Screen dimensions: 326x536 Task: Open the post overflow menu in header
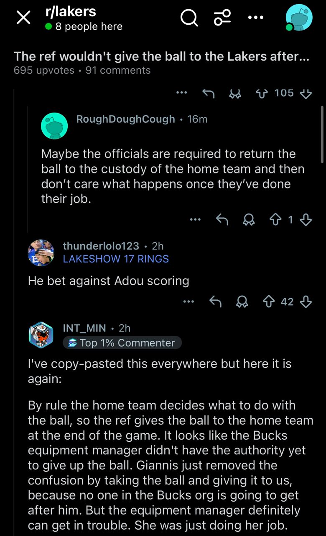pos(255,18)
